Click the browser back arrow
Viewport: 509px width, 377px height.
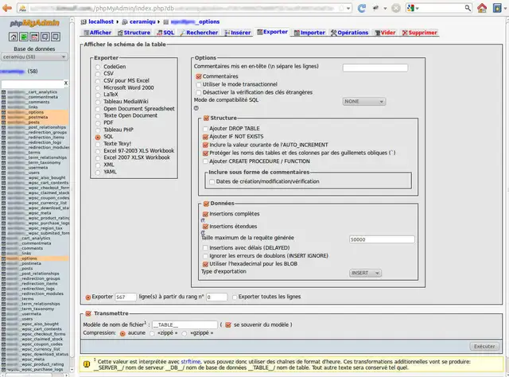(x=7, y=8)
